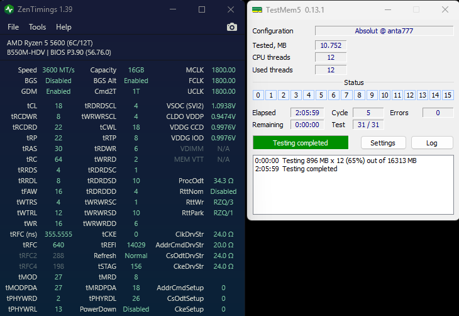459x316 pixels.
Task: Select status thread box 5
Action: tap(321, 95)
